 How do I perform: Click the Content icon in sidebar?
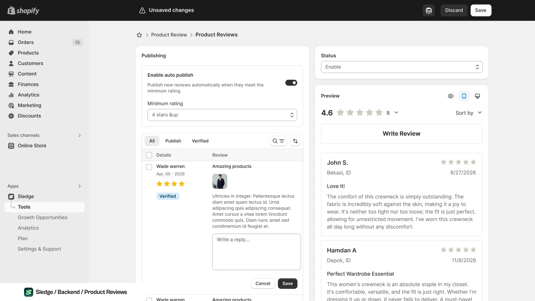point(11,74)
